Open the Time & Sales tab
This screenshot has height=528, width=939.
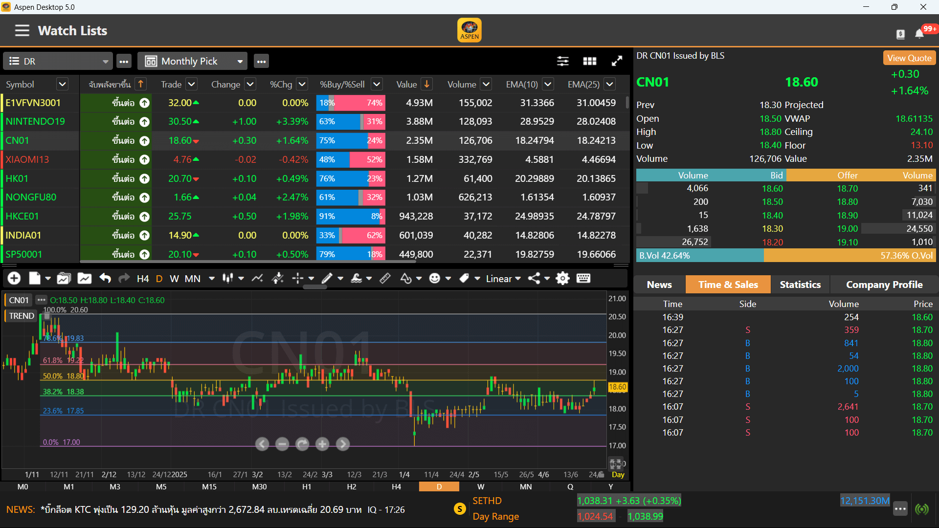tap(728, 285)
